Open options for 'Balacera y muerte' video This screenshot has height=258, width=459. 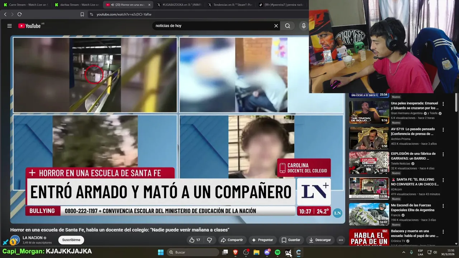pyautogui.click(x=443, y=232)
